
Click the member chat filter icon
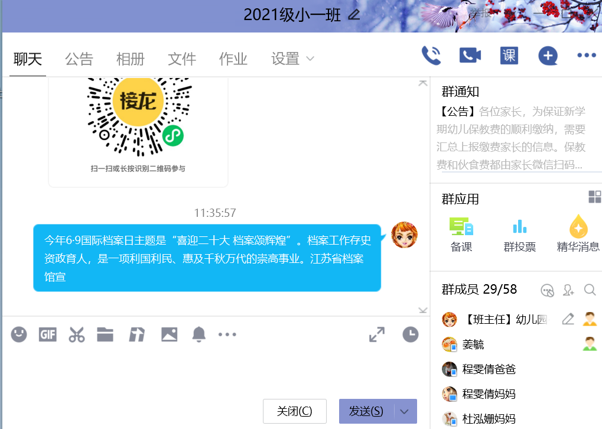[547, 290]
